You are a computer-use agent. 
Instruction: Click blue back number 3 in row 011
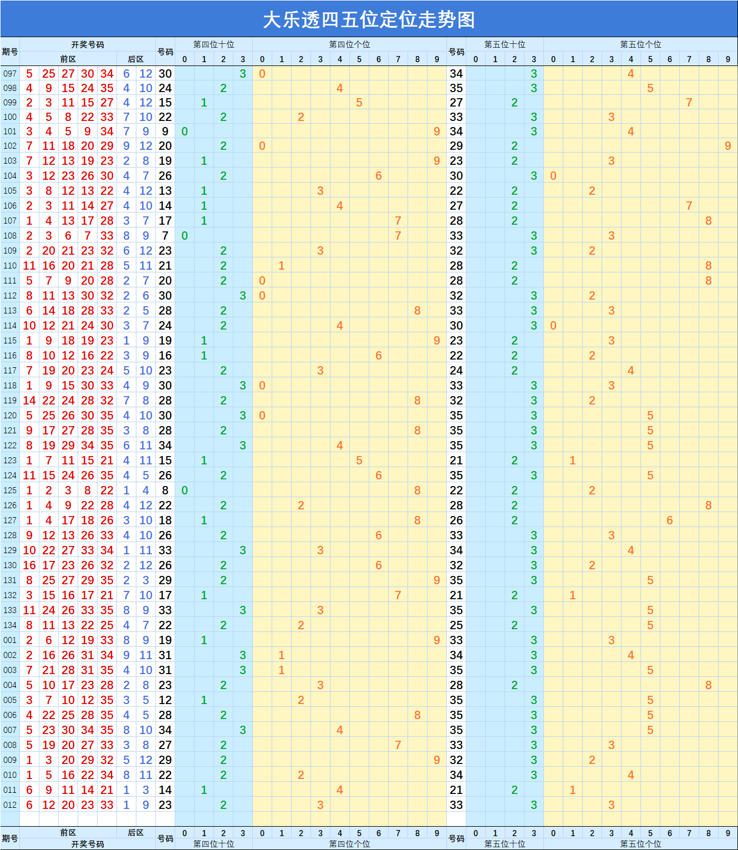click(146, 790)
